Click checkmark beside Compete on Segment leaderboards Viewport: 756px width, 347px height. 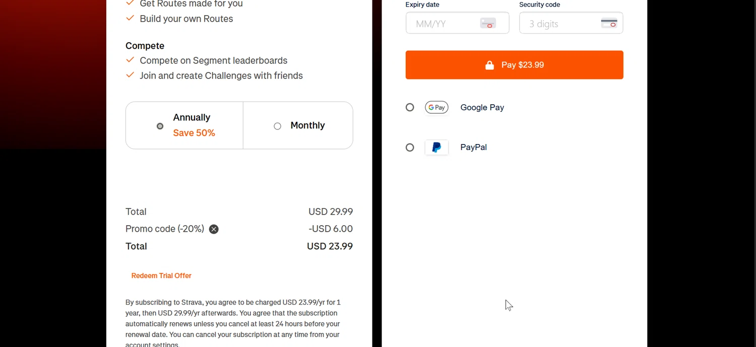[130, 60]
